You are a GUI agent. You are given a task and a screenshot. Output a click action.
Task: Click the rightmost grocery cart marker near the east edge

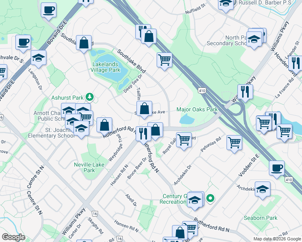point(285,132)
